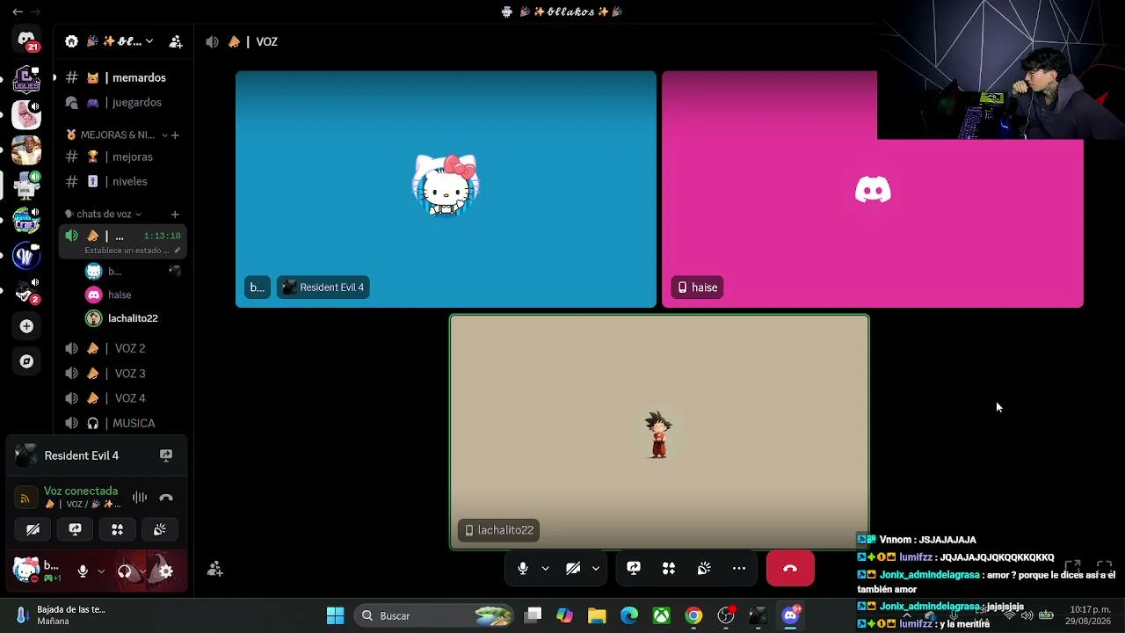Open output device options in user panel
This screenshot has width=1125, height=633.
click(142, 571)
